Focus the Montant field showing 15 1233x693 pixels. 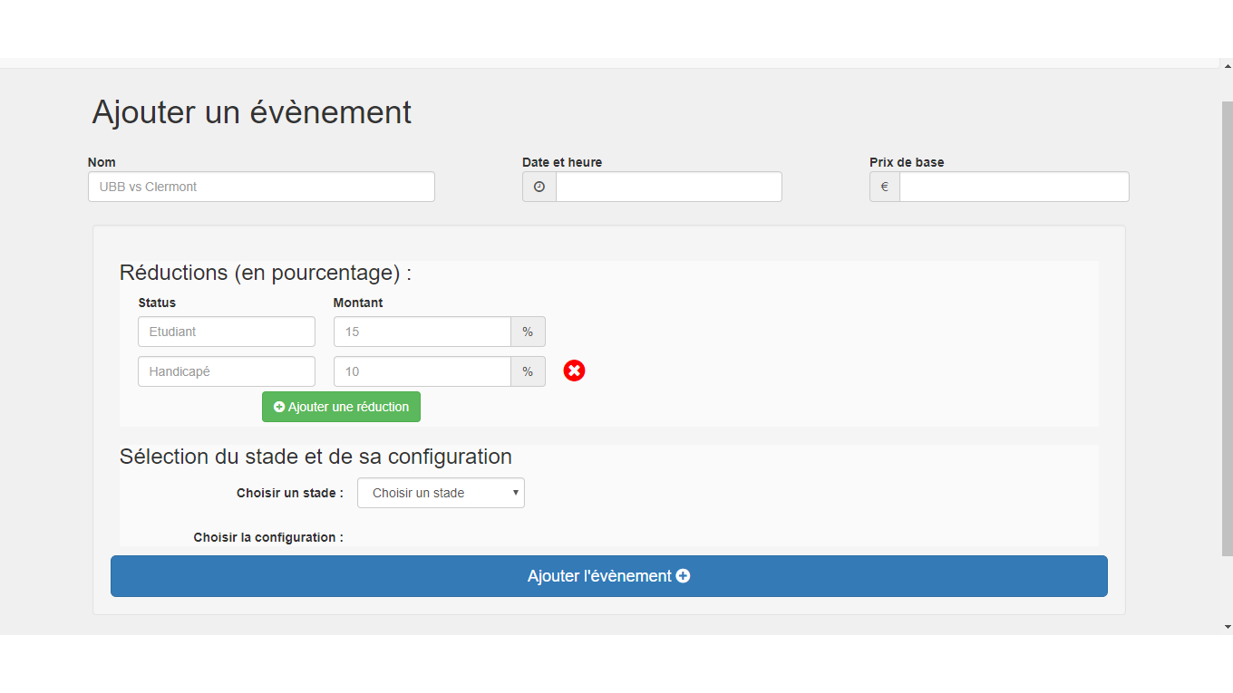point(422,332)
